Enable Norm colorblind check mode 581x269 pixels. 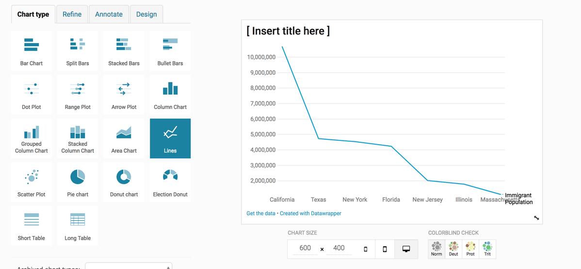[436, 249]
